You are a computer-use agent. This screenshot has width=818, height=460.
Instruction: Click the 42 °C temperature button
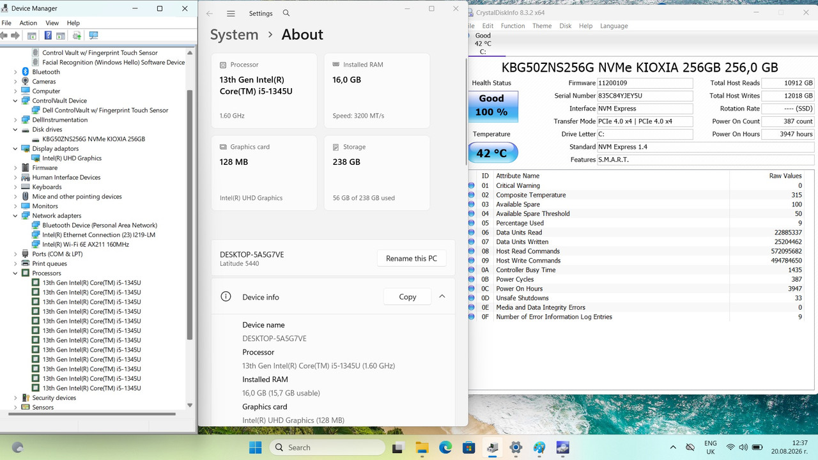(x=493, y=153)
